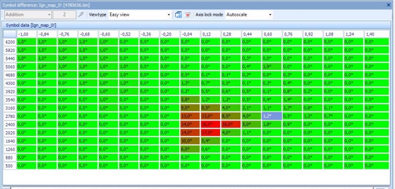This screenshot has height=189, width=395.
Task: Click the -0,04 column header
Action: 190,34
